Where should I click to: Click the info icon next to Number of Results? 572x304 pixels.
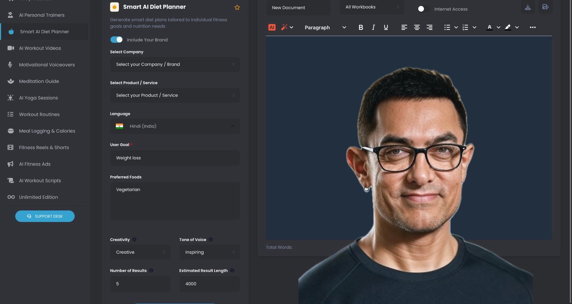[x=151, y=271]
